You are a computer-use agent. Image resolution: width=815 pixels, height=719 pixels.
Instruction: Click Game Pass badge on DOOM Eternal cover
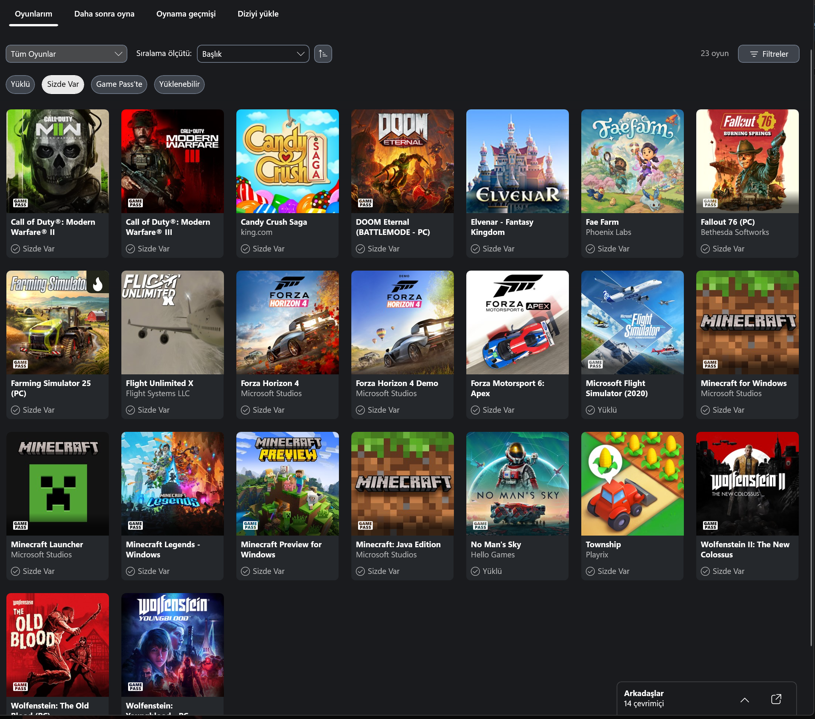coord(365,203)
